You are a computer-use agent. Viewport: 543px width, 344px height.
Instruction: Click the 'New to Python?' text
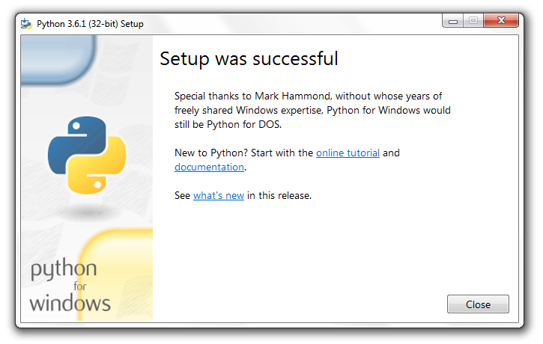[210, 153]
